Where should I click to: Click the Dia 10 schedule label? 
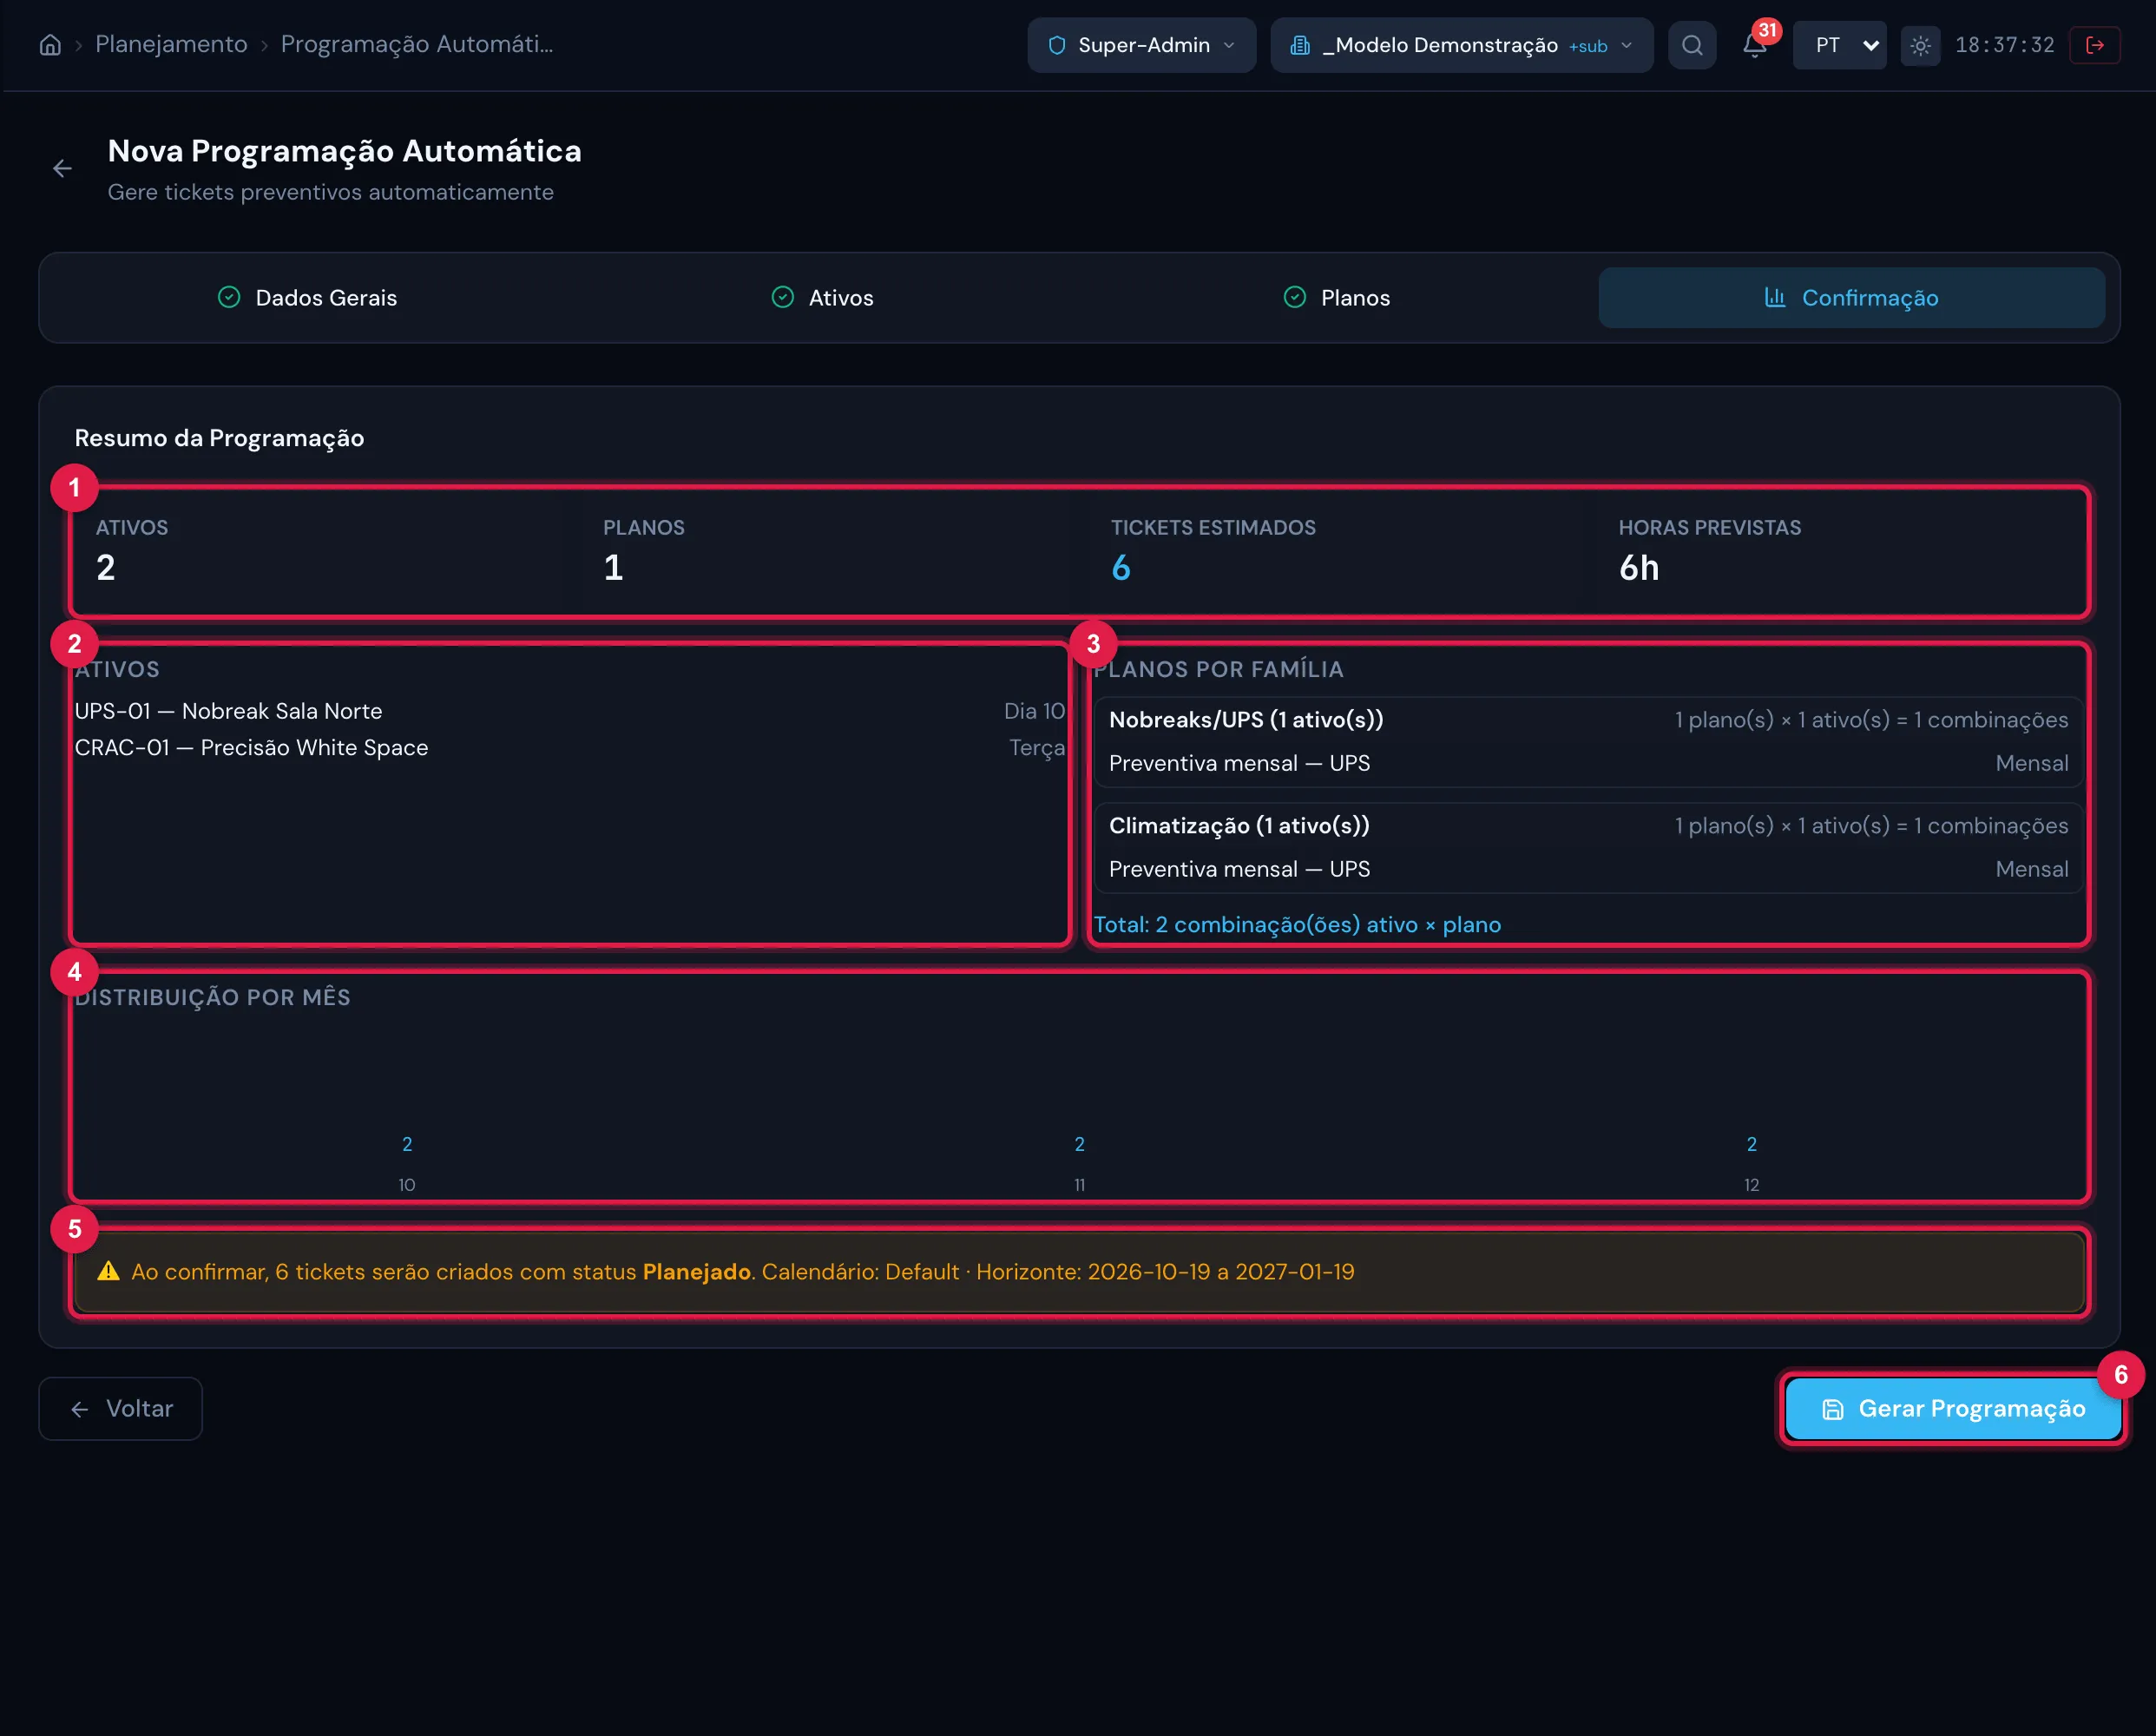pos(1034,711)
